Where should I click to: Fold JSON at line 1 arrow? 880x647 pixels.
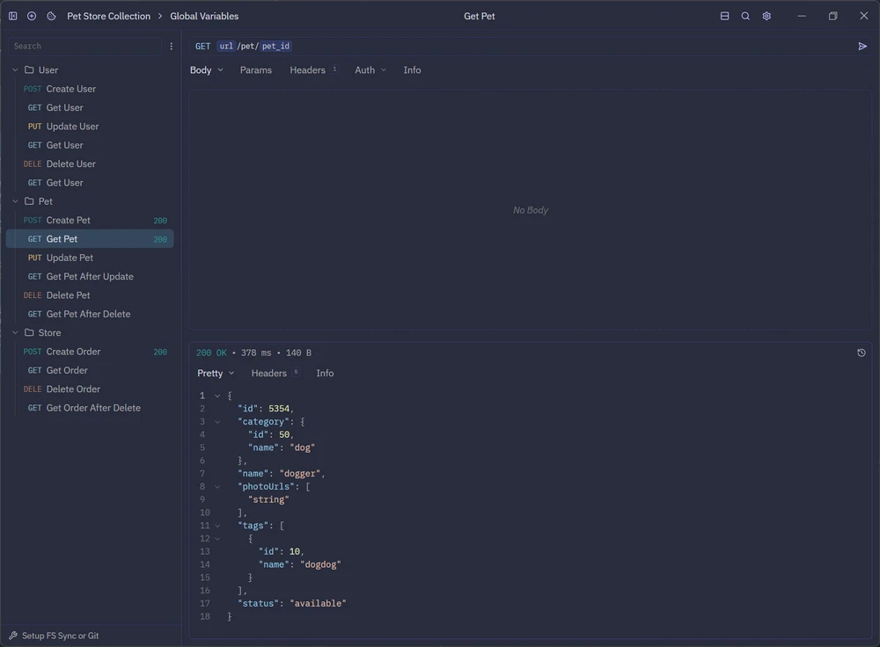tap(217, 396)
